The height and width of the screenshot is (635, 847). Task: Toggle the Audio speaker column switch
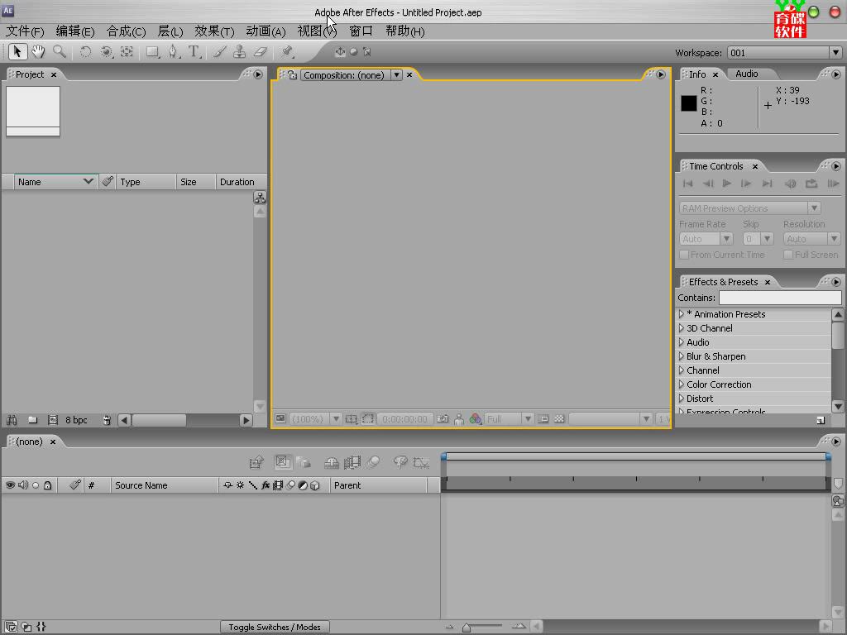(x=22, y=485)
